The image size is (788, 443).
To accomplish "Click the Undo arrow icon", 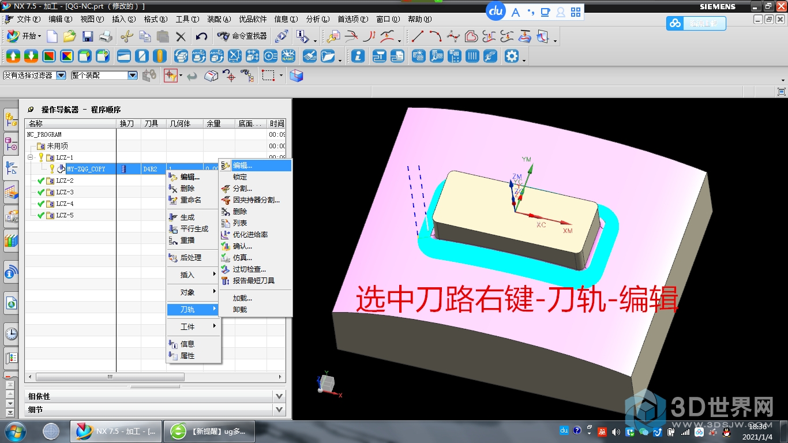I will (x=201, y=36).
